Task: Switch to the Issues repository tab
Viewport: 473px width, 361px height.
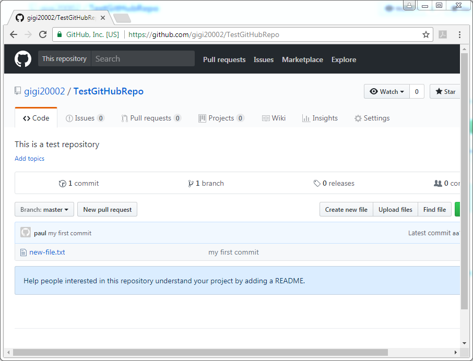Action: pyautogui.click(x=85, y=118)
